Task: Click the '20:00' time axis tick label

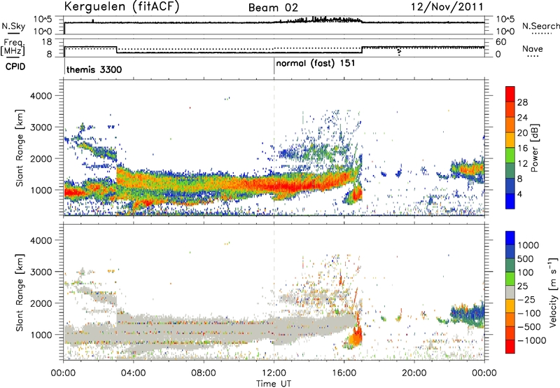Action: tap(414, 373)
